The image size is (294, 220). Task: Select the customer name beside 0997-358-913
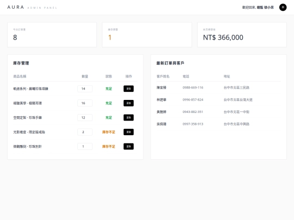point(162,124)
